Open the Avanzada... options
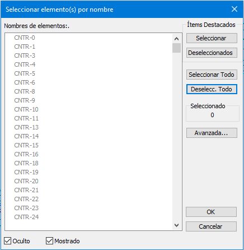 point(212,133)
